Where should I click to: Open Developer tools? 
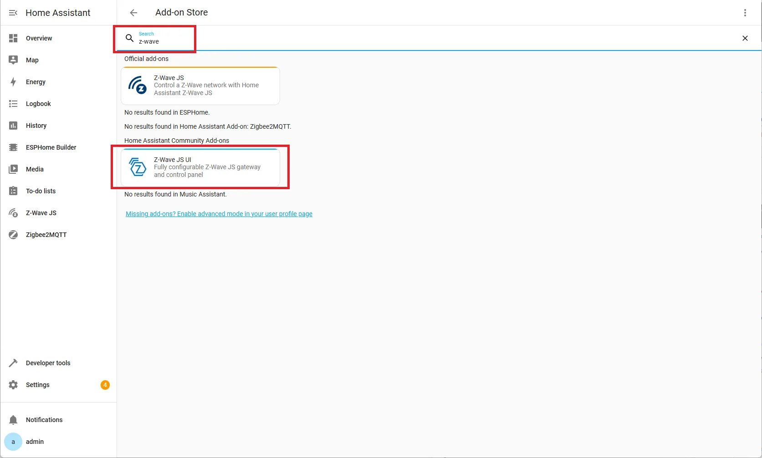click(48, 362)
